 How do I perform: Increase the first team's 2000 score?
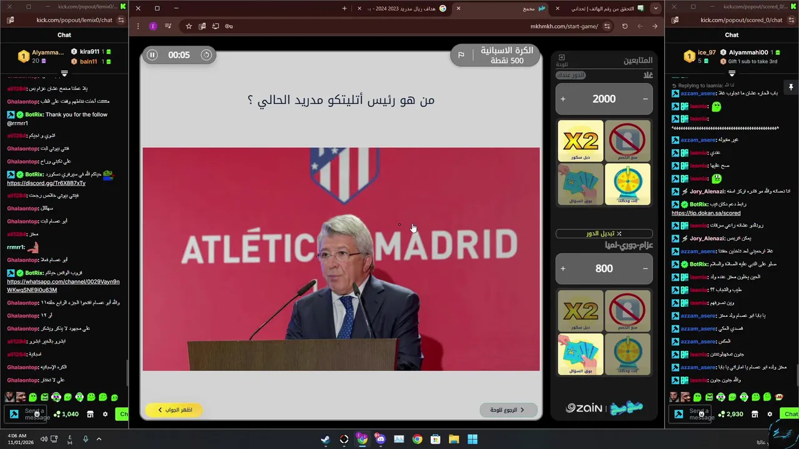click(563, 99)
